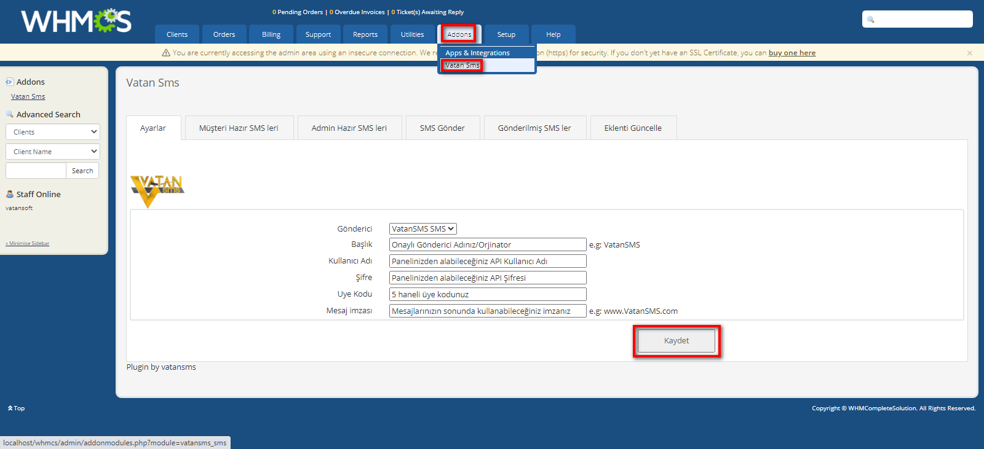984x449 pixels.
Task: Click the Advanced Search magnifier icon
Action: click(x=9, y=114)
